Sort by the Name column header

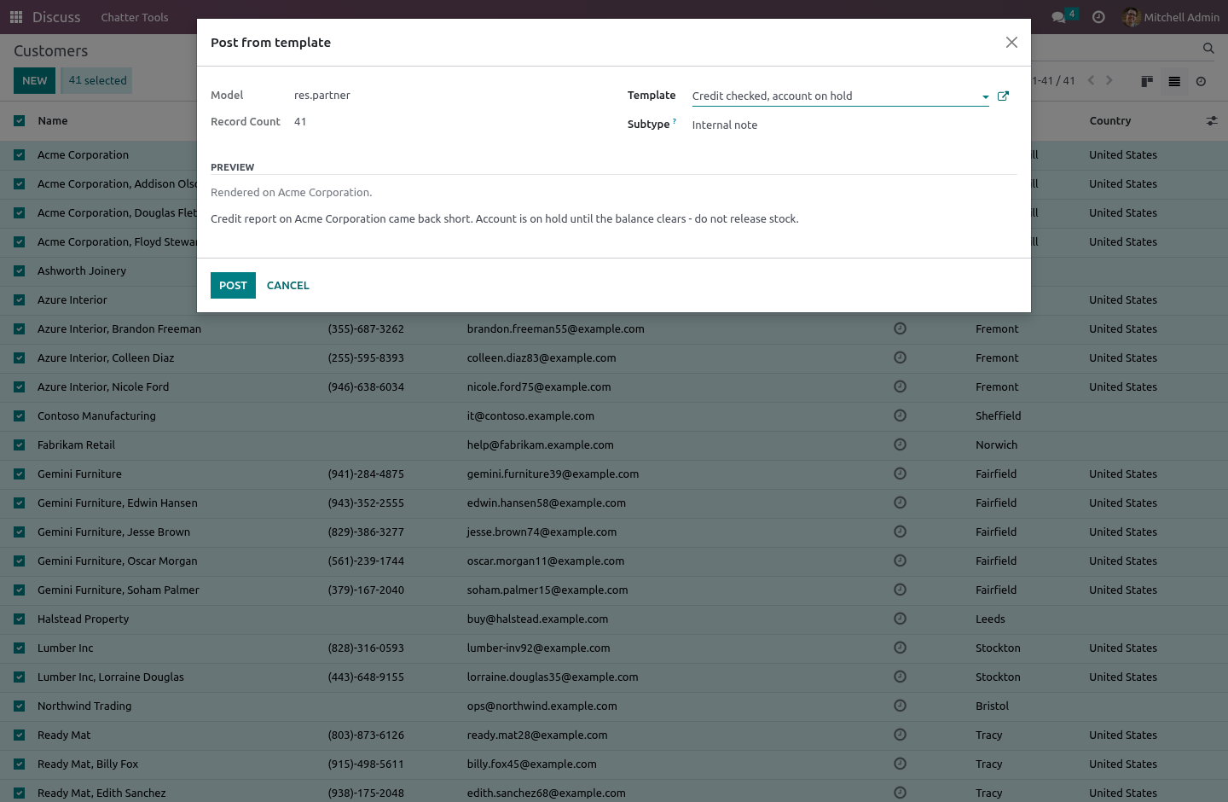pyautogui.click(x=53, y=121)
